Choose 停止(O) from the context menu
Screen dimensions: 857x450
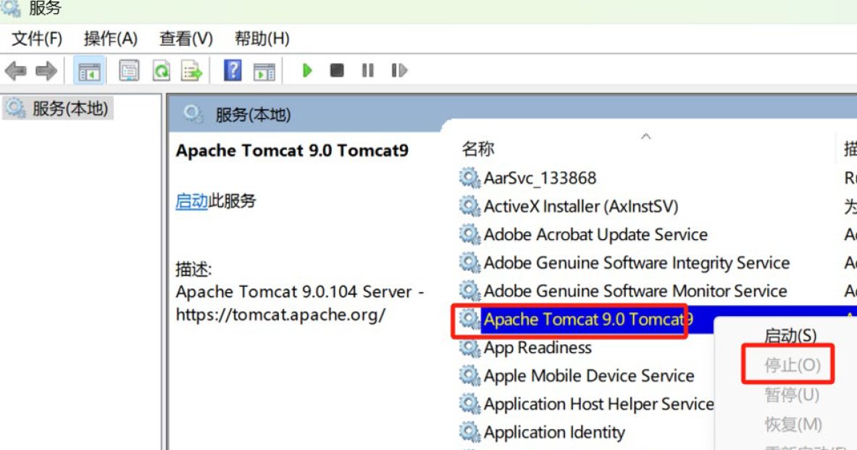792,364
